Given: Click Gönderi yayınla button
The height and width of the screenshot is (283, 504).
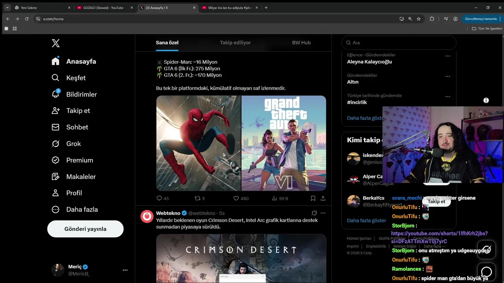Looking at the screenshot, I should pos(85,229).
